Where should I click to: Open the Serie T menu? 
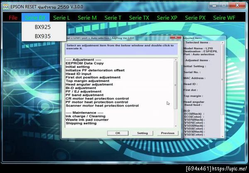tap(113, 17)
